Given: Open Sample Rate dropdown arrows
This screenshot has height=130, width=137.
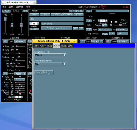Looking at the screenshot, I should pyautogui.click(x=64, y=55).
